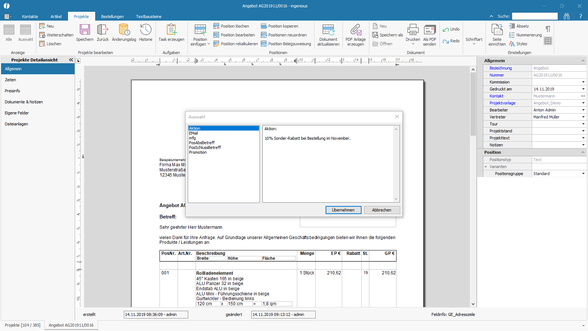
Task: Collapse the Allgemein properties section
Action: pos(583,61)
